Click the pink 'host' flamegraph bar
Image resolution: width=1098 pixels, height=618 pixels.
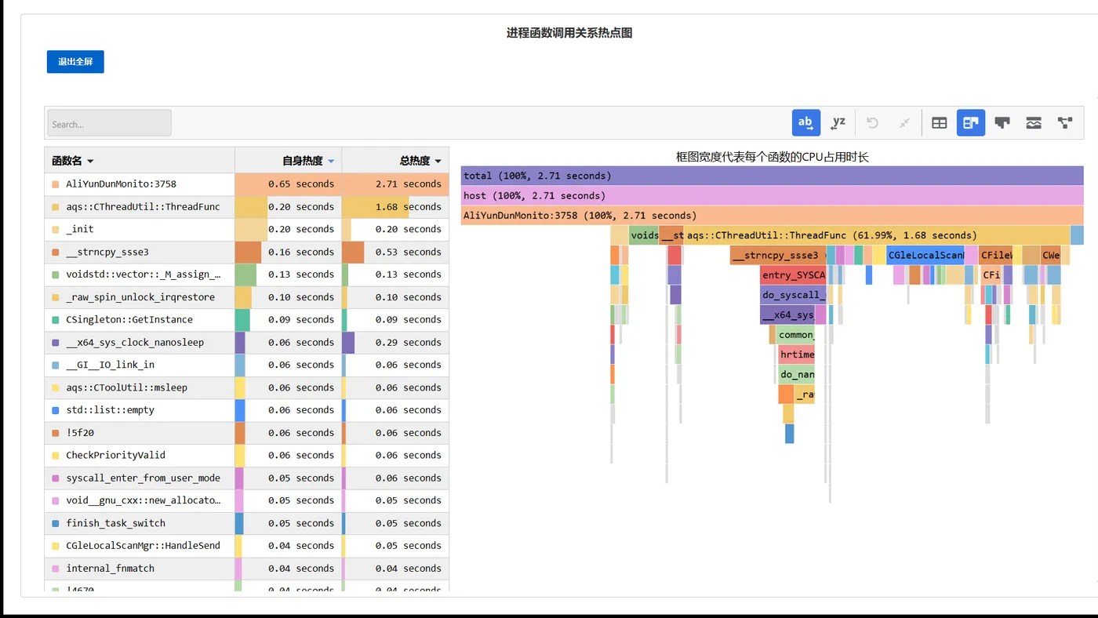(772, 195)
